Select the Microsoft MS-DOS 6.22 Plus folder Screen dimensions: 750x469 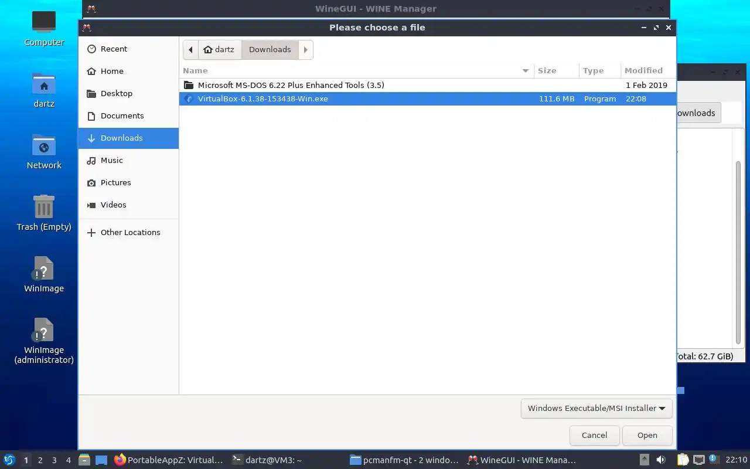pos(427,86)
